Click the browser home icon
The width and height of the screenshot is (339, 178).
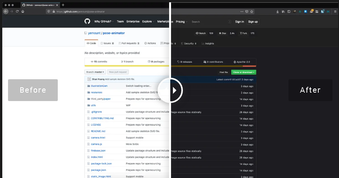pos(23,11)
